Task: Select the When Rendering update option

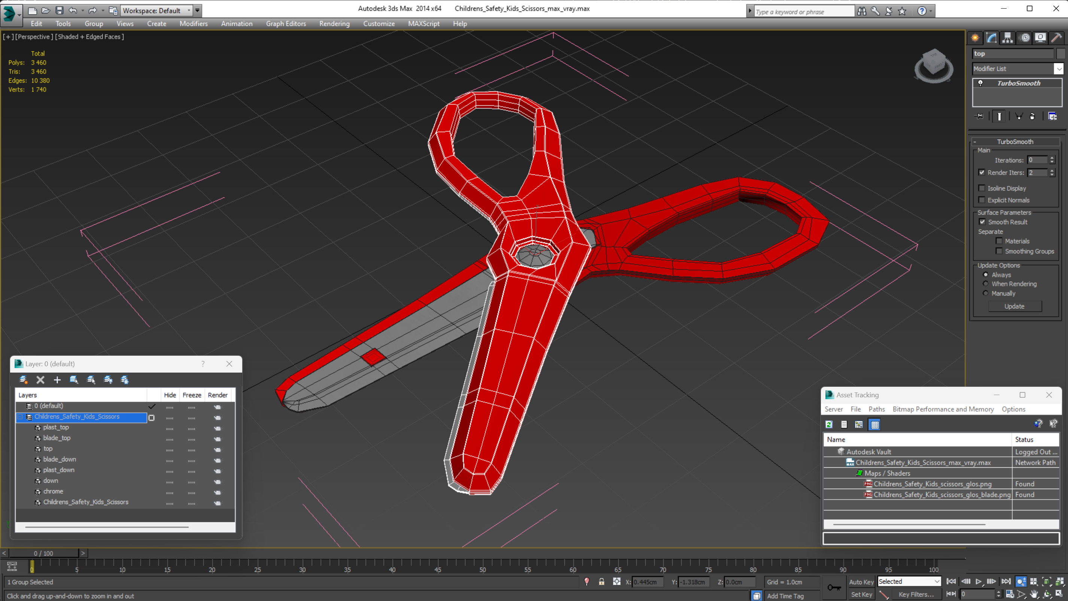Action: tap(986, 283)
